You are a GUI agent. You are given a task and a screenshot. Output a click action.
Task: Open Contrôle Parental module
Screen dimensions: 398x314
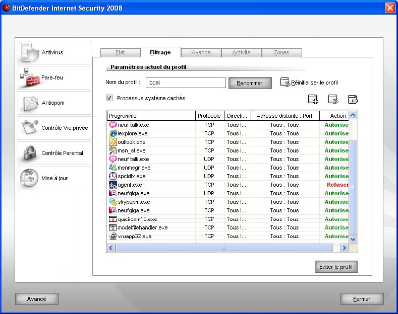pos(54,153)
